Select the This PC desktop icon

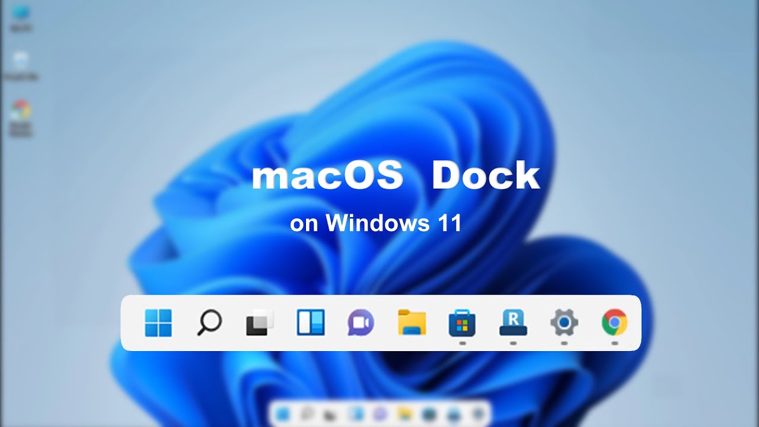[21, 18]
